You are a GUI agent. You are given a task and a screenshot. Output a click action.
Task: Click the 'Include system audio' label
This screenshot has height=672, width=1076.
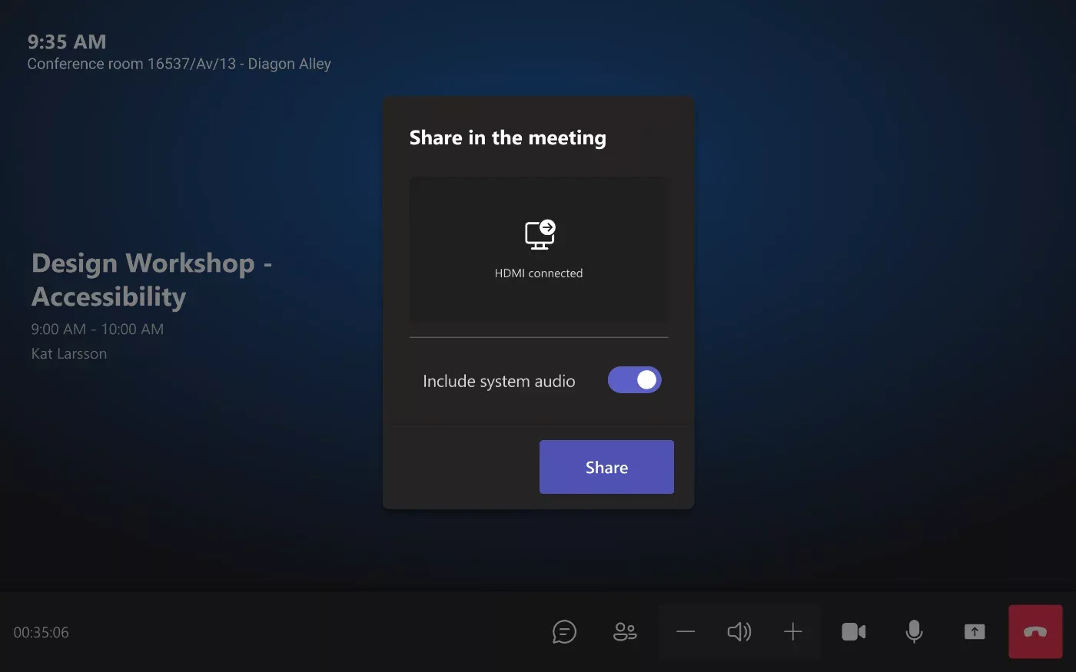pyautogui.click(x=499, y=381)
